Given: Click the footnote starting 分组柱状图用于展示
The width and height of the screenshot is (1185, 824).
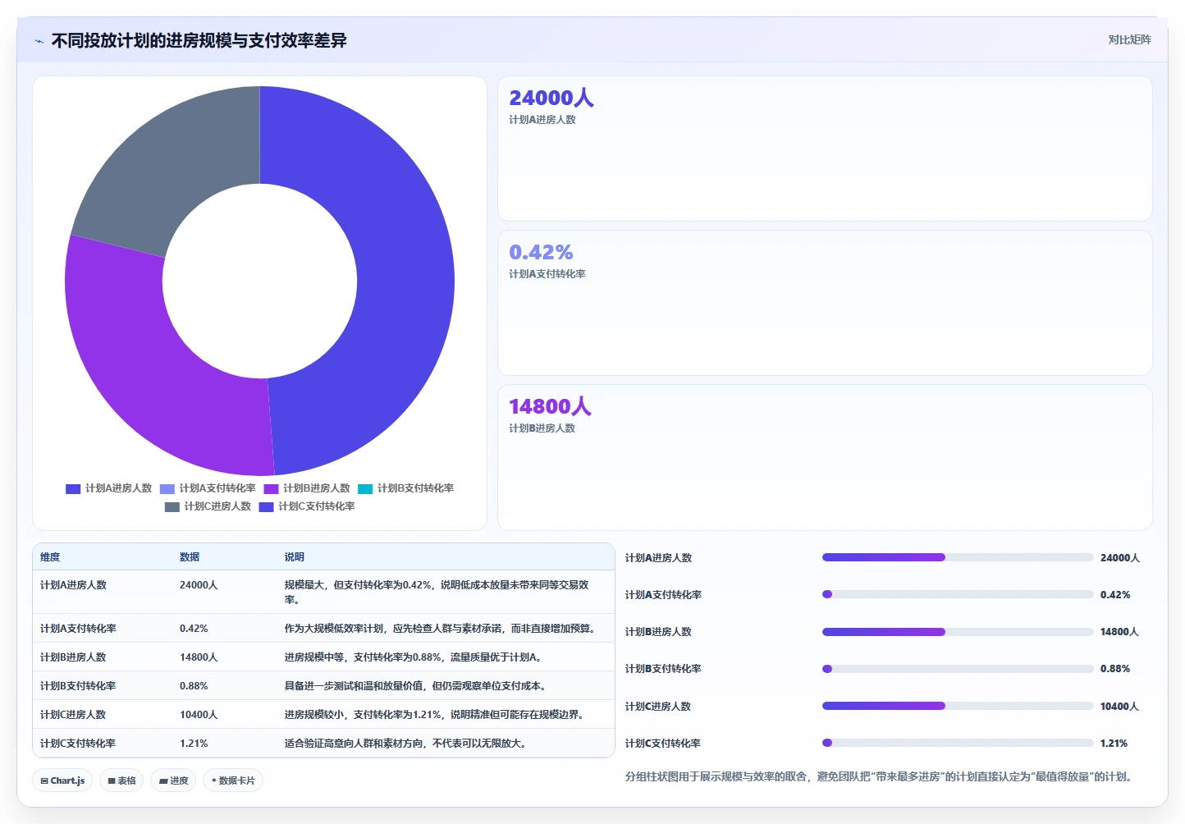Looking at the screenshot, I should click(878, 776).
